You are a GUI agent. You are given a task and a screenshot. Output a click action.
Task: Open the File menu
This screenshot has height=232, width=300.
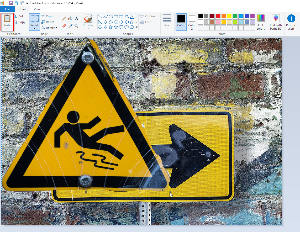7,9
